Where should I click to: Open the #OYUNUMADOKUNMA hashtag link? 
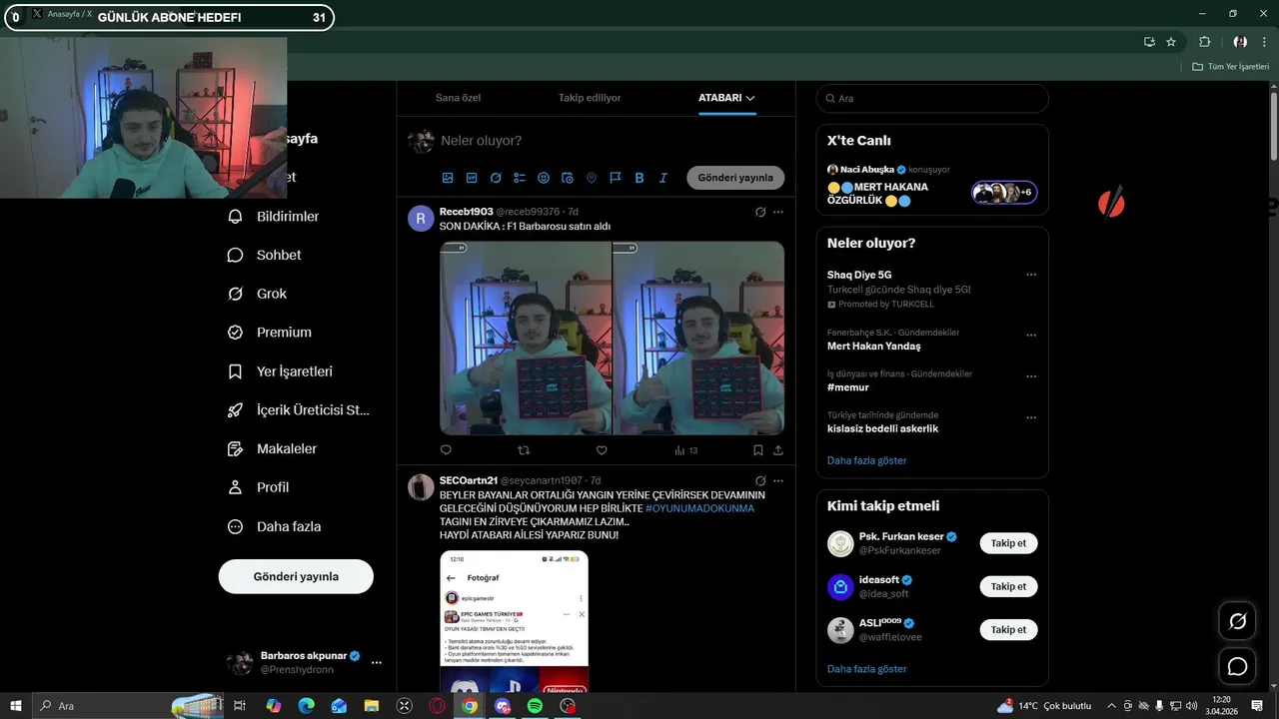(699, 508)
